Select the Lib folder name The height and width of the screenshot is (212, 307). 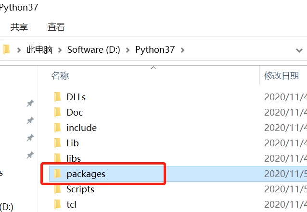tap(73, 143)
